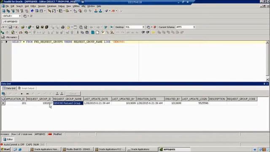Select the cell DEMO90 Request Group
The width and height of the screenshot is (270, 152).
coord(68,103)
